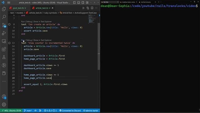Screen dimensions: 200x113
Task: Publish changes cloud icon in status bar
Action: coord(35,110)
